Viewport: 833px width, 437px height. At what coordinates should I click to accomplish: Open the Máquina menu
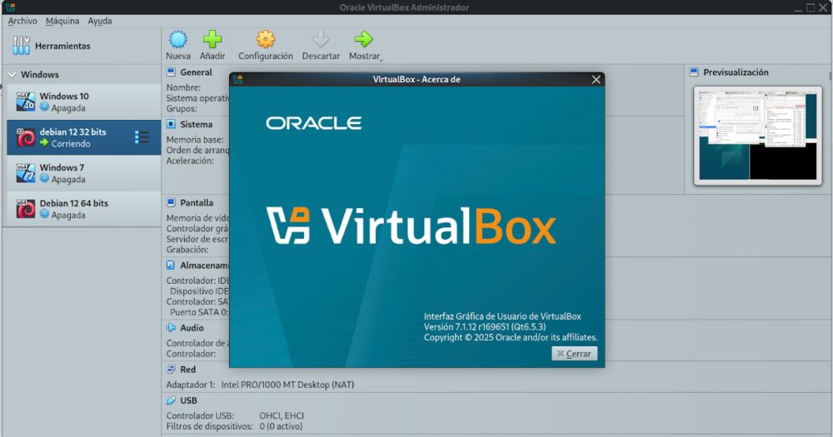[x=62, y=21]
